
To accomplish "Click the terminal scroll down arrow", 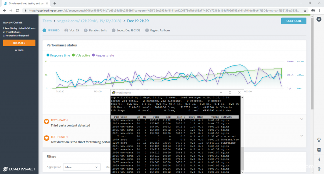I will tap(242, 172).
